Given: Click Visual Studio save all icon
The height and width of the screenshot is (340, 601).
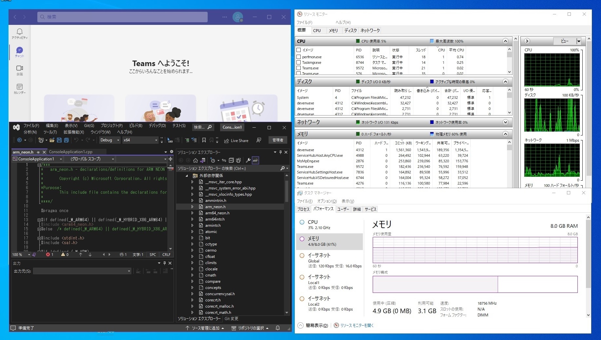Looking at the screenshot, I should 66,140.
